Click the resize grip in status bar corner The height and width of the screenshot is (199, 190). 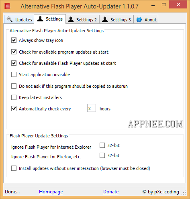click(x=184, y=193)
